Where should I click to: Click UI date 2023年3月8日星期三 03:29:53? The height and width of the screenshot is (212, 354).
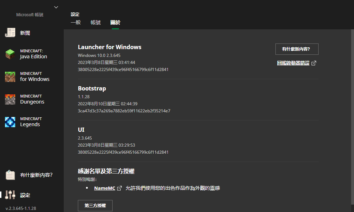tap(107, 145)
